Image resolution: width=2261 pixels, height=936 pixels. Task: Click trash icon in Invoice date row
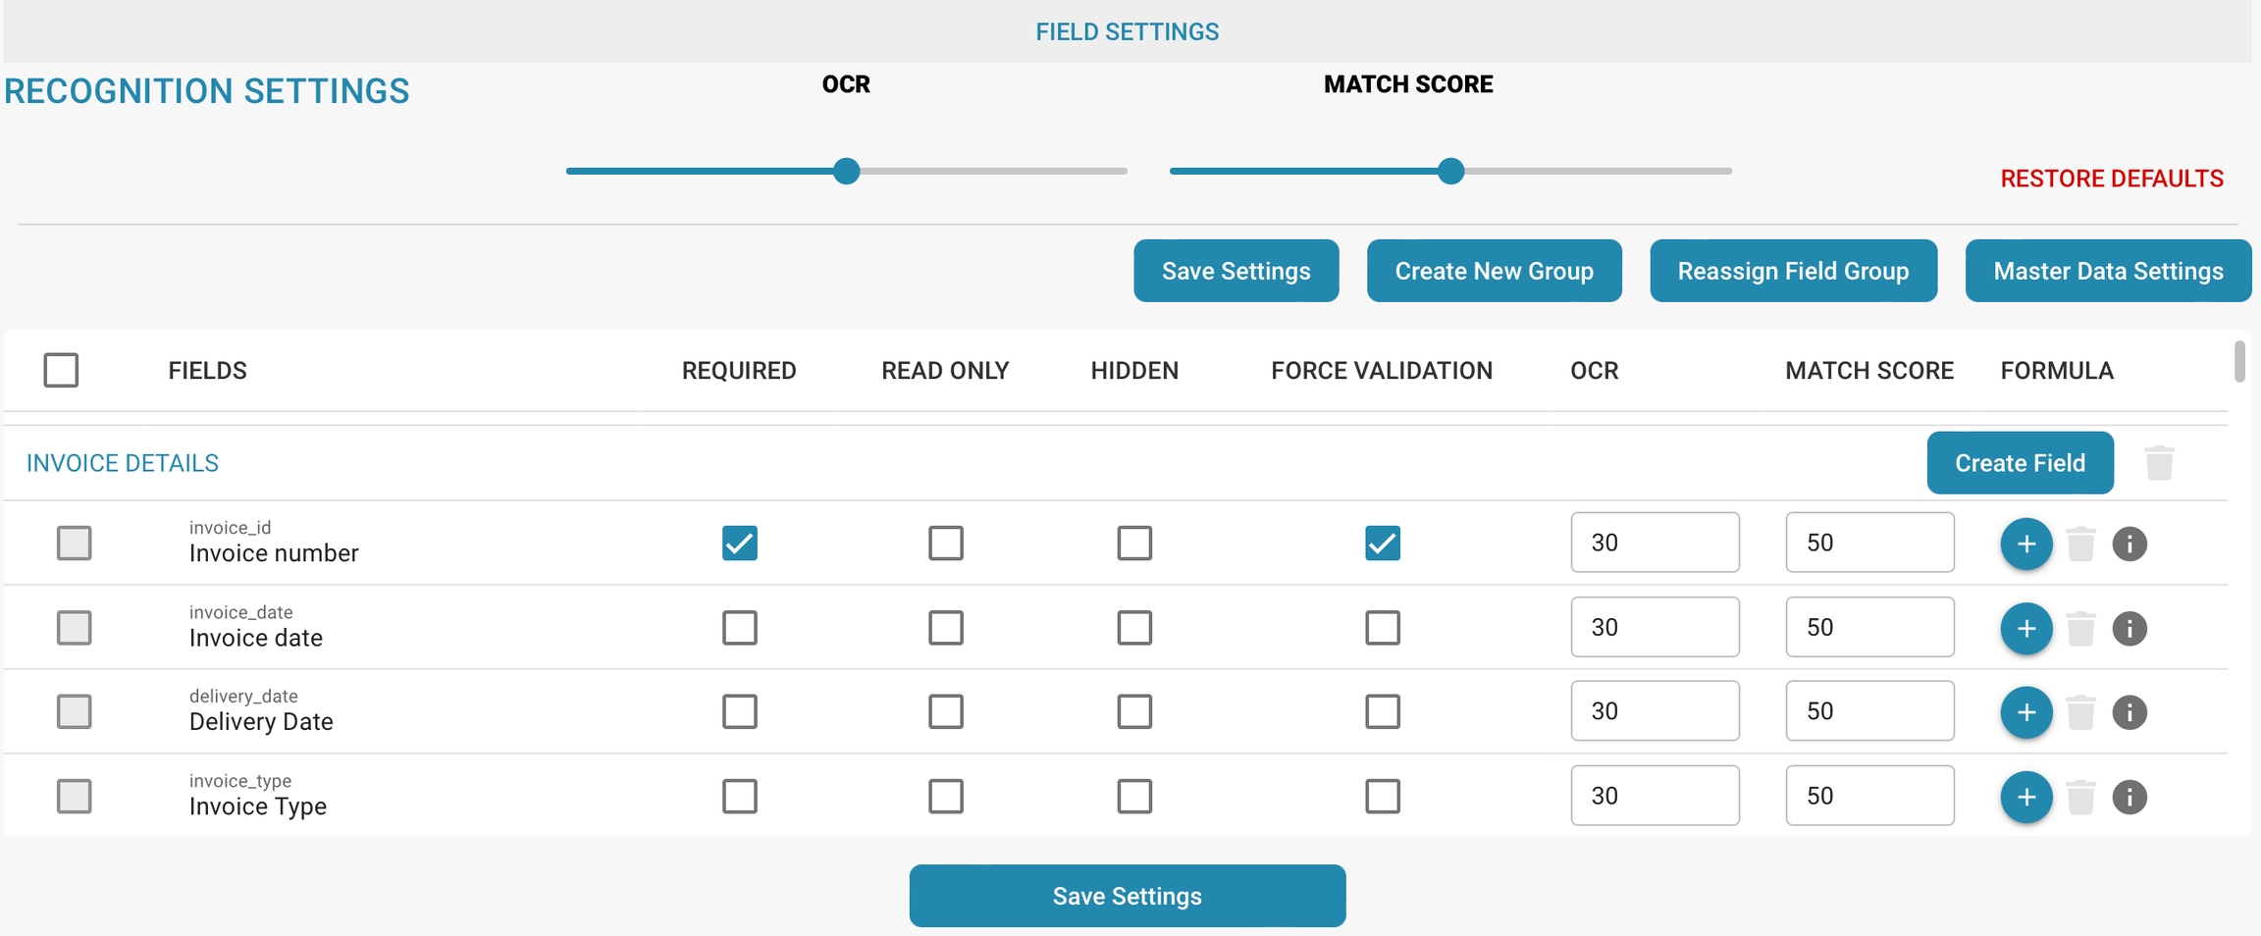click(2079, 628)
